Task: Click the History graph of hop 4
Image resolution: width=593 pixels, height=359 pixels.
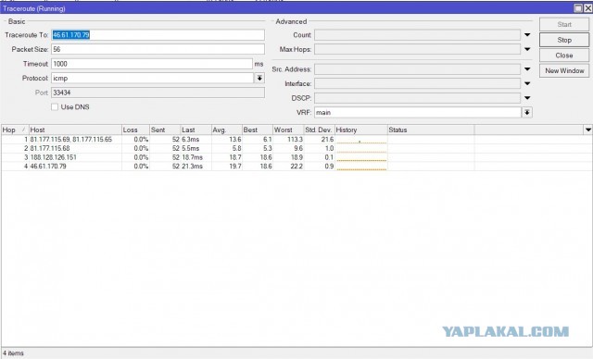Action: (x=361, y=167)
